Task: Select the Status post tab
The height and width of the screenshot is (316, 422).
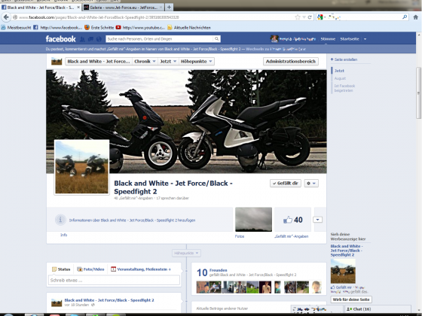Action: coord(61,269)
